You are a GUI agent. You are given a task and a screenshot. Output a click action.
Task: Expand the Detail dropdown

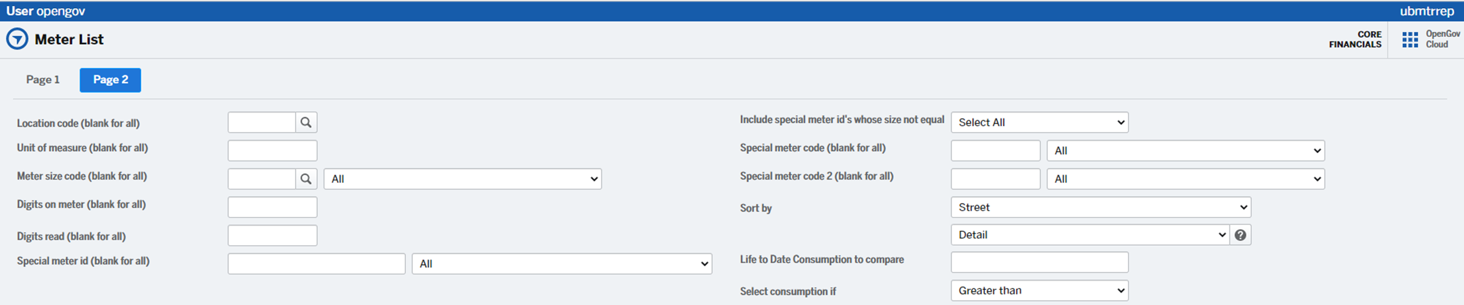pyautogui.click(x=1090, y=235)
